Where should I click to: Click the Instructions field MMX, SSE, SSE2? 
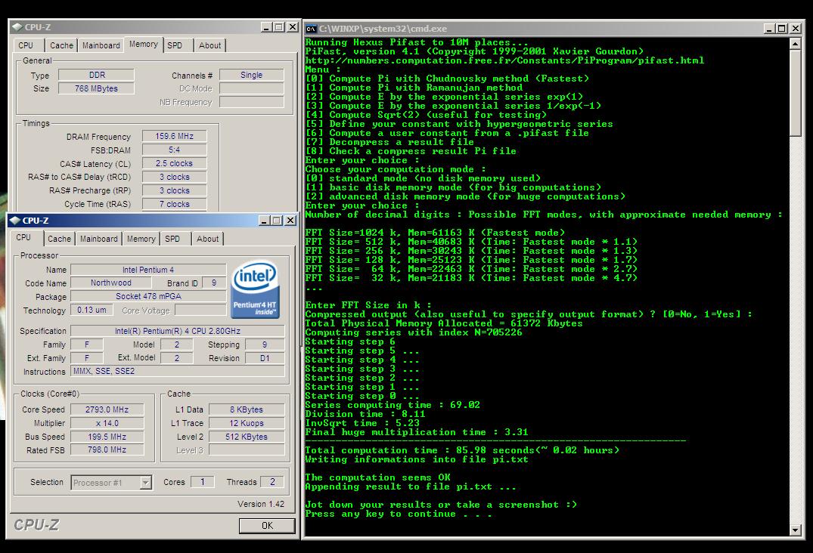click(x=177, y=371)
